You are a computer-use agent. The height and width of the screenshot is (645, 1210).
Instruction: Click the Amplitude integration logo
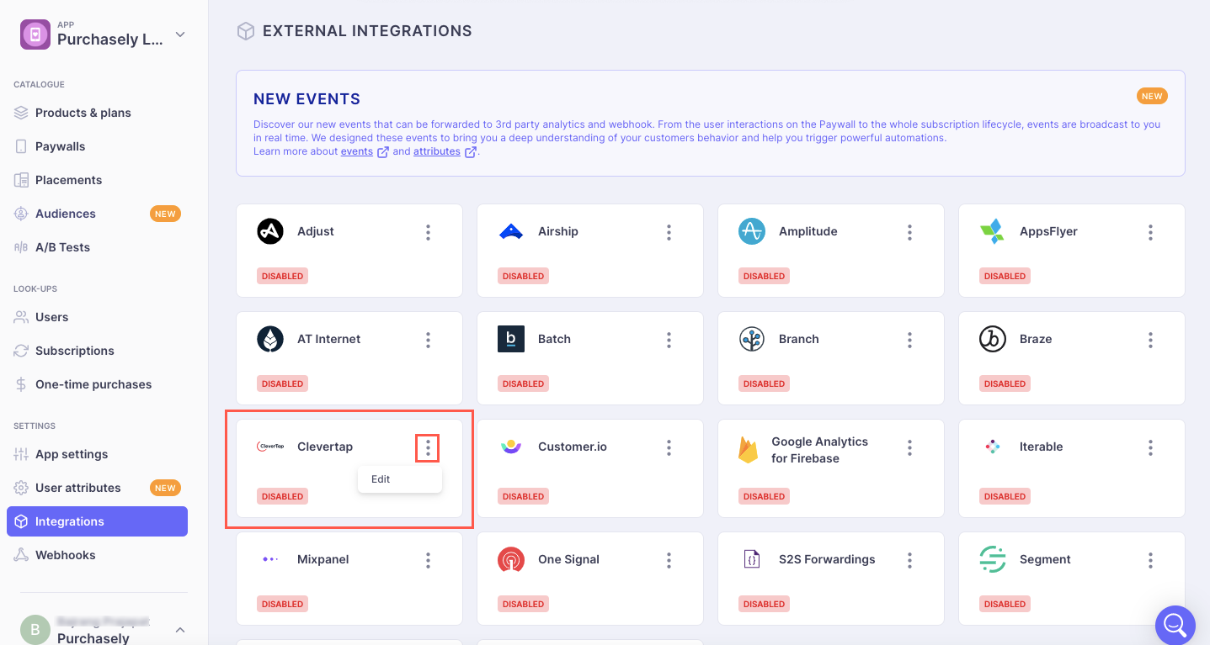point(751,231)
